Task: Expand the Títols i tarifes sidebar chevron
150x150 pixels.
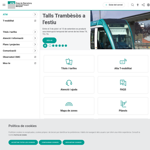Action: pyautogui.click(x=35, y=32)
